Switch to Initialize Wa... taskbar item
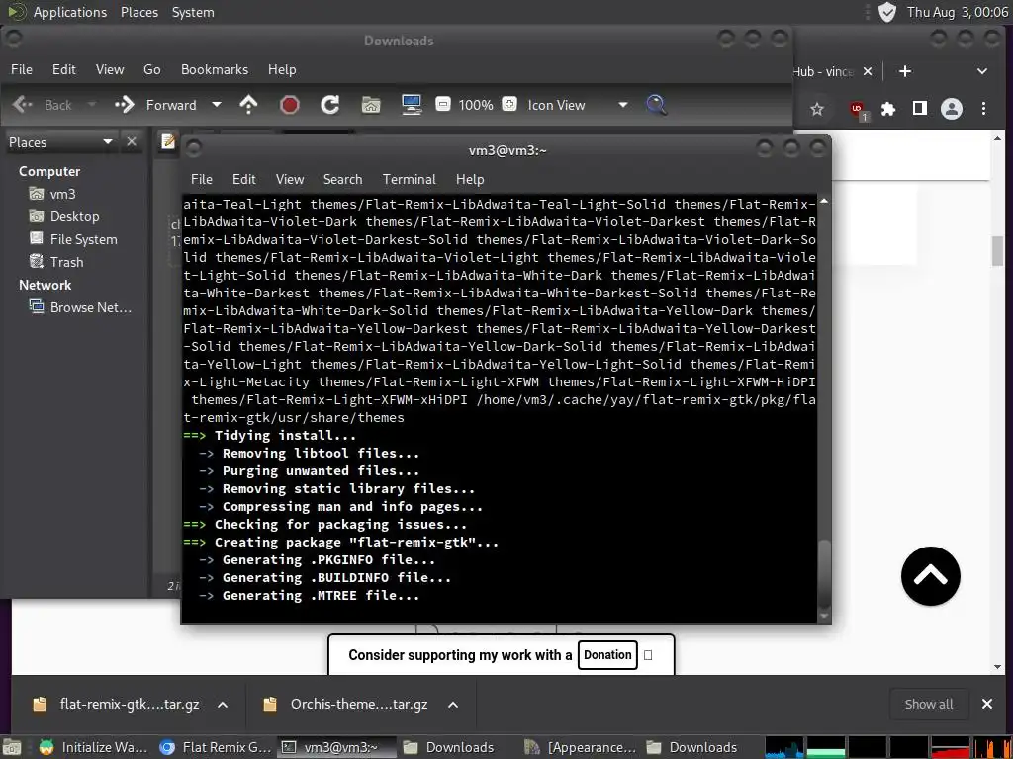1013x759 pixels. tap(93, 747)
